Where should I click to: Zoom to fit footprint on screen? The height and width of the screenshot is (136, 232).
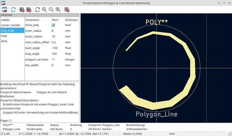point(58,10)
